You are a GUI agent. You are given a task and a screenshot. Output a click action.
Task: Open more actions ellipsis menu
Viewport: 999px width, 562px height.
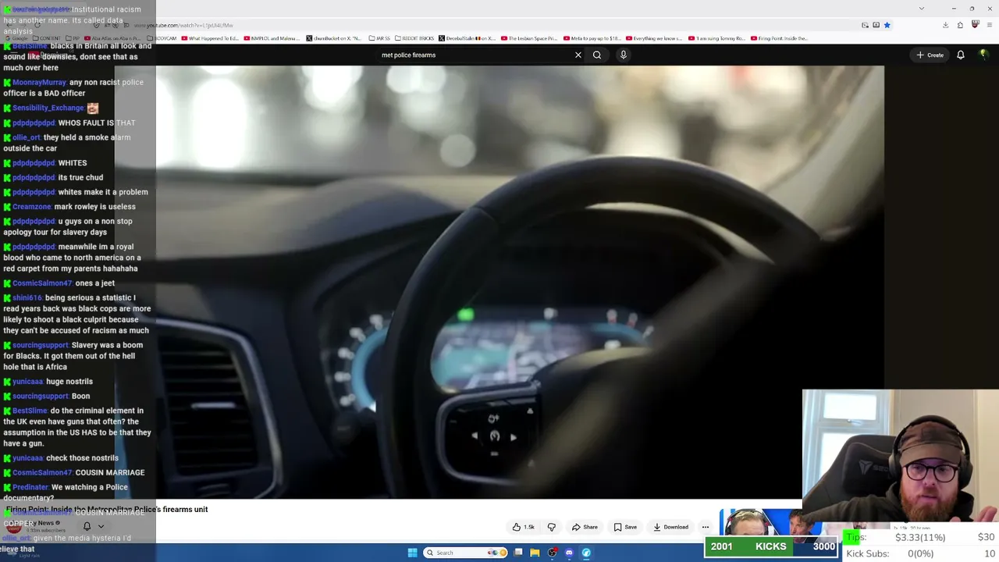click(x=706, y=527)
